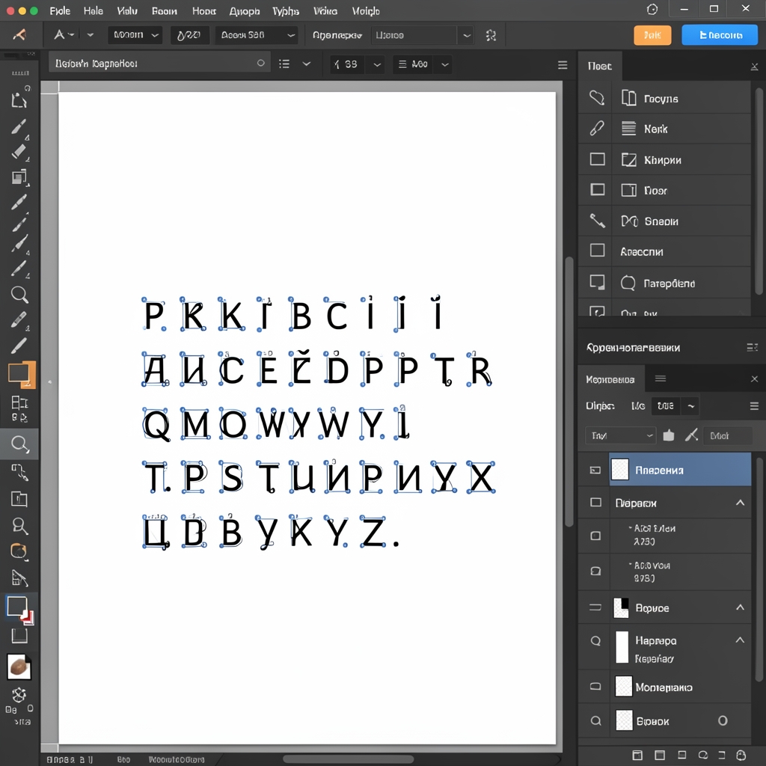Open the Hele menu
The height and width of the screenshot is (766, 766).
pos(93,10)
